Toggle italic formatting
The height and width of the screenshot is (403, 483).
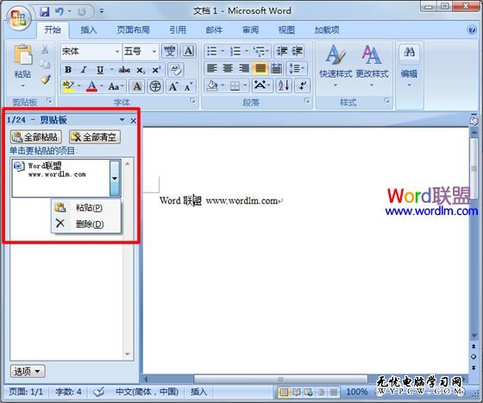[x=84, y=70]
